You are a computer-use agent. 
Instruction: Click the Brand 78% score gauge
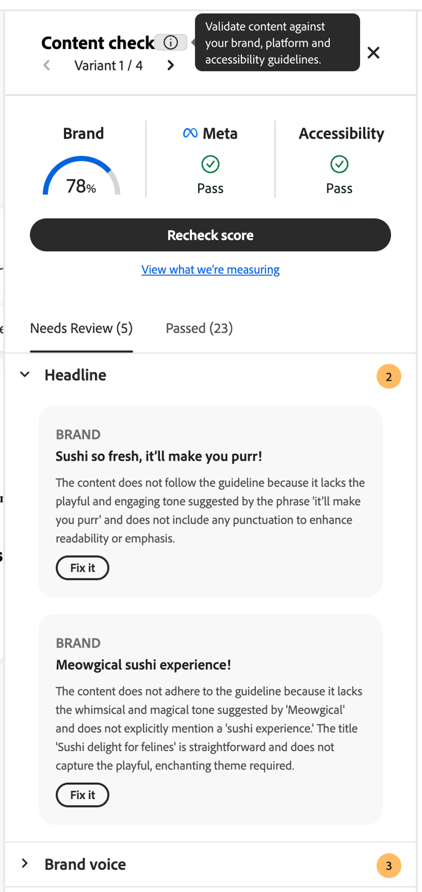point(82,177)
